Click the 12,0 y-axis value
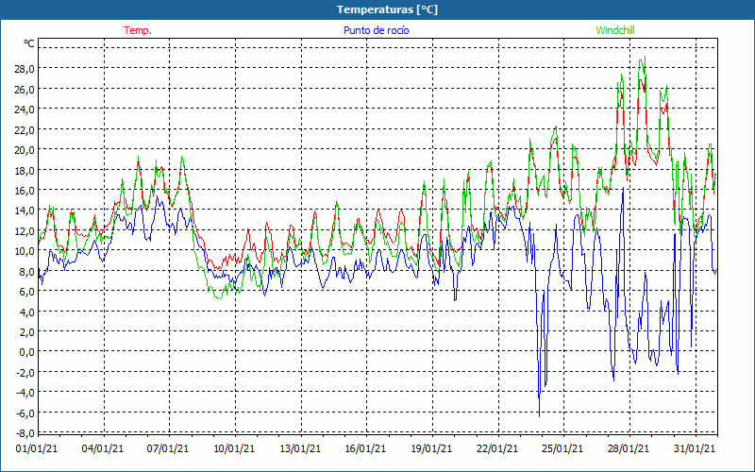Viewport: 755px width, 472px height. point(25,230)
